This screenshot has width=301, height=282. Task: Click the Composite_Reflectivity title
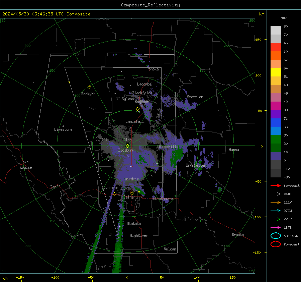tap(150, 5)
